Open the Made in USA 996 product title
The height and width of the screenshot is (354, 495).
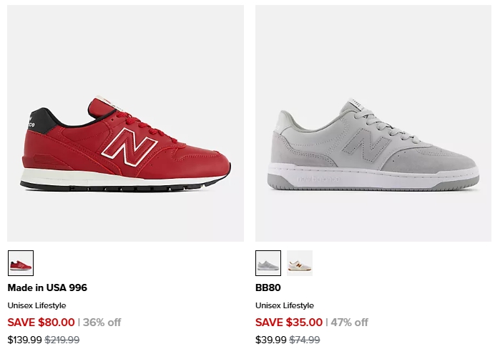click(x=47, y=287)
